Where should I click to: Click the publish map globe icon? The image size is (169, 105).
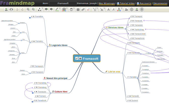pos(132,9)
